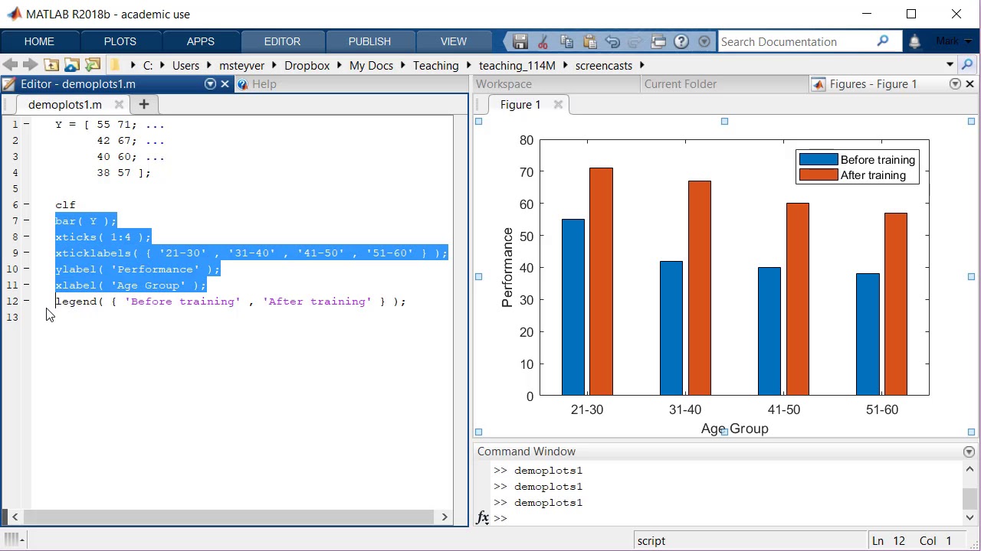Click the Dropbox path segment
The width and height of the screenshot is (981, 551).
tap(307, 66)
